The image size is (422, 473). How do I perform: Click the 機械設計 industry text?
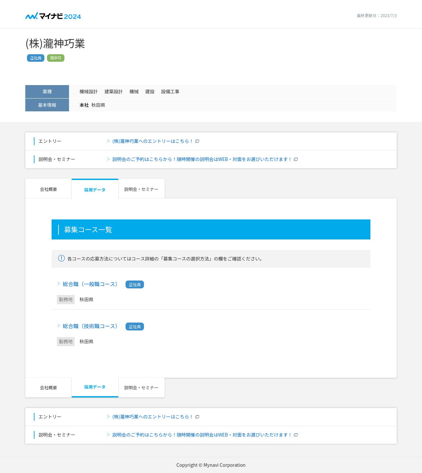[x=89, y=92]
